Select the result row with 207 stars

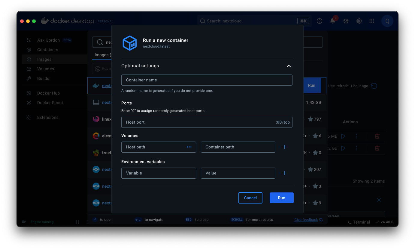pyautogui.click(x=207, y=169)
